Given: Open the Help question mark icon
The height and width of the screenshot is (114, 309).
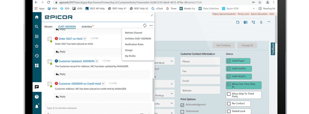Looking at the screenshot, I should (x=37, y=97).
